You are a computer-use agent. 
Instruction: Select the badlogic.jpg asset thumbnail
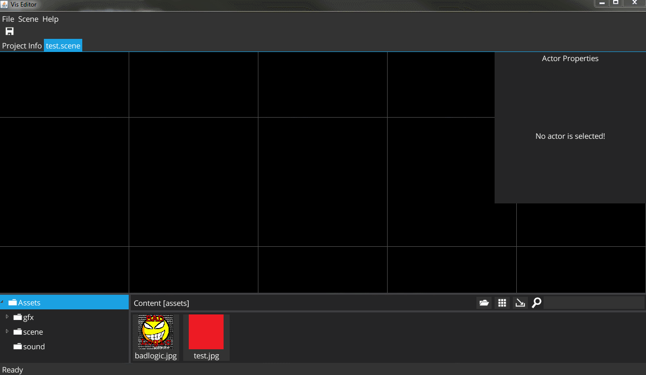155,332
